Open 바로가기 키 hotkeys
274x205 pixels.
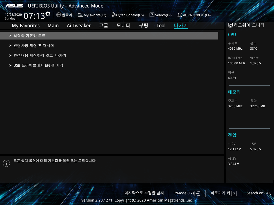point(220,193)
